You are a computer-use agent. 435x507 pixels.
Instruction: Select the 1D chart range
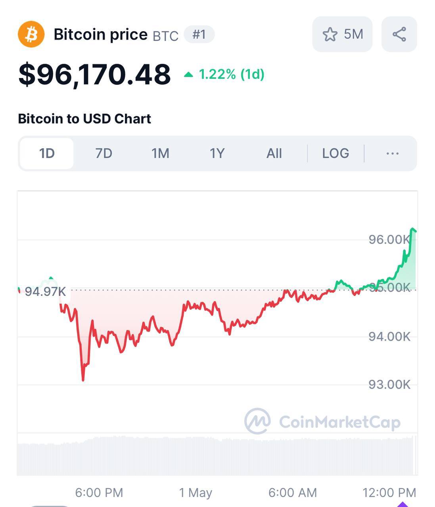tap(47, 153)
